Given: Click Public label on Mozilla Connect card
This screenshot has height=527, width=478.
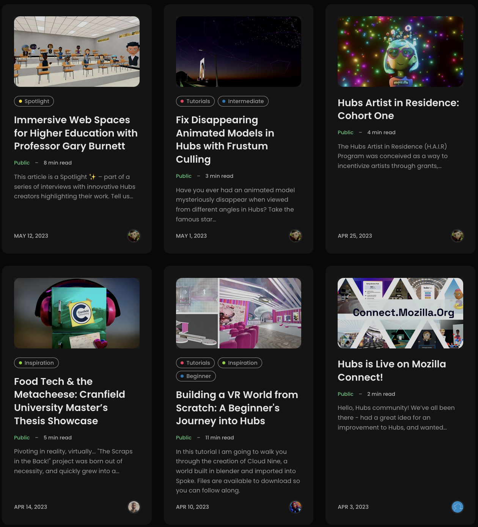Looking at the screenshot, I should [x=346, y=394].
